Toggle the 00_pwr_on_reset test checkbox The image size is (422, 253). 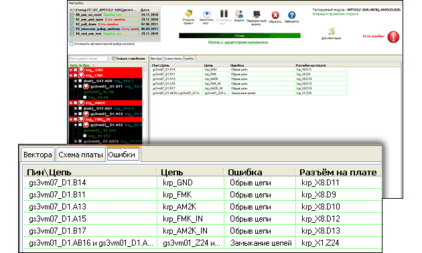click(x=72, y=15)
